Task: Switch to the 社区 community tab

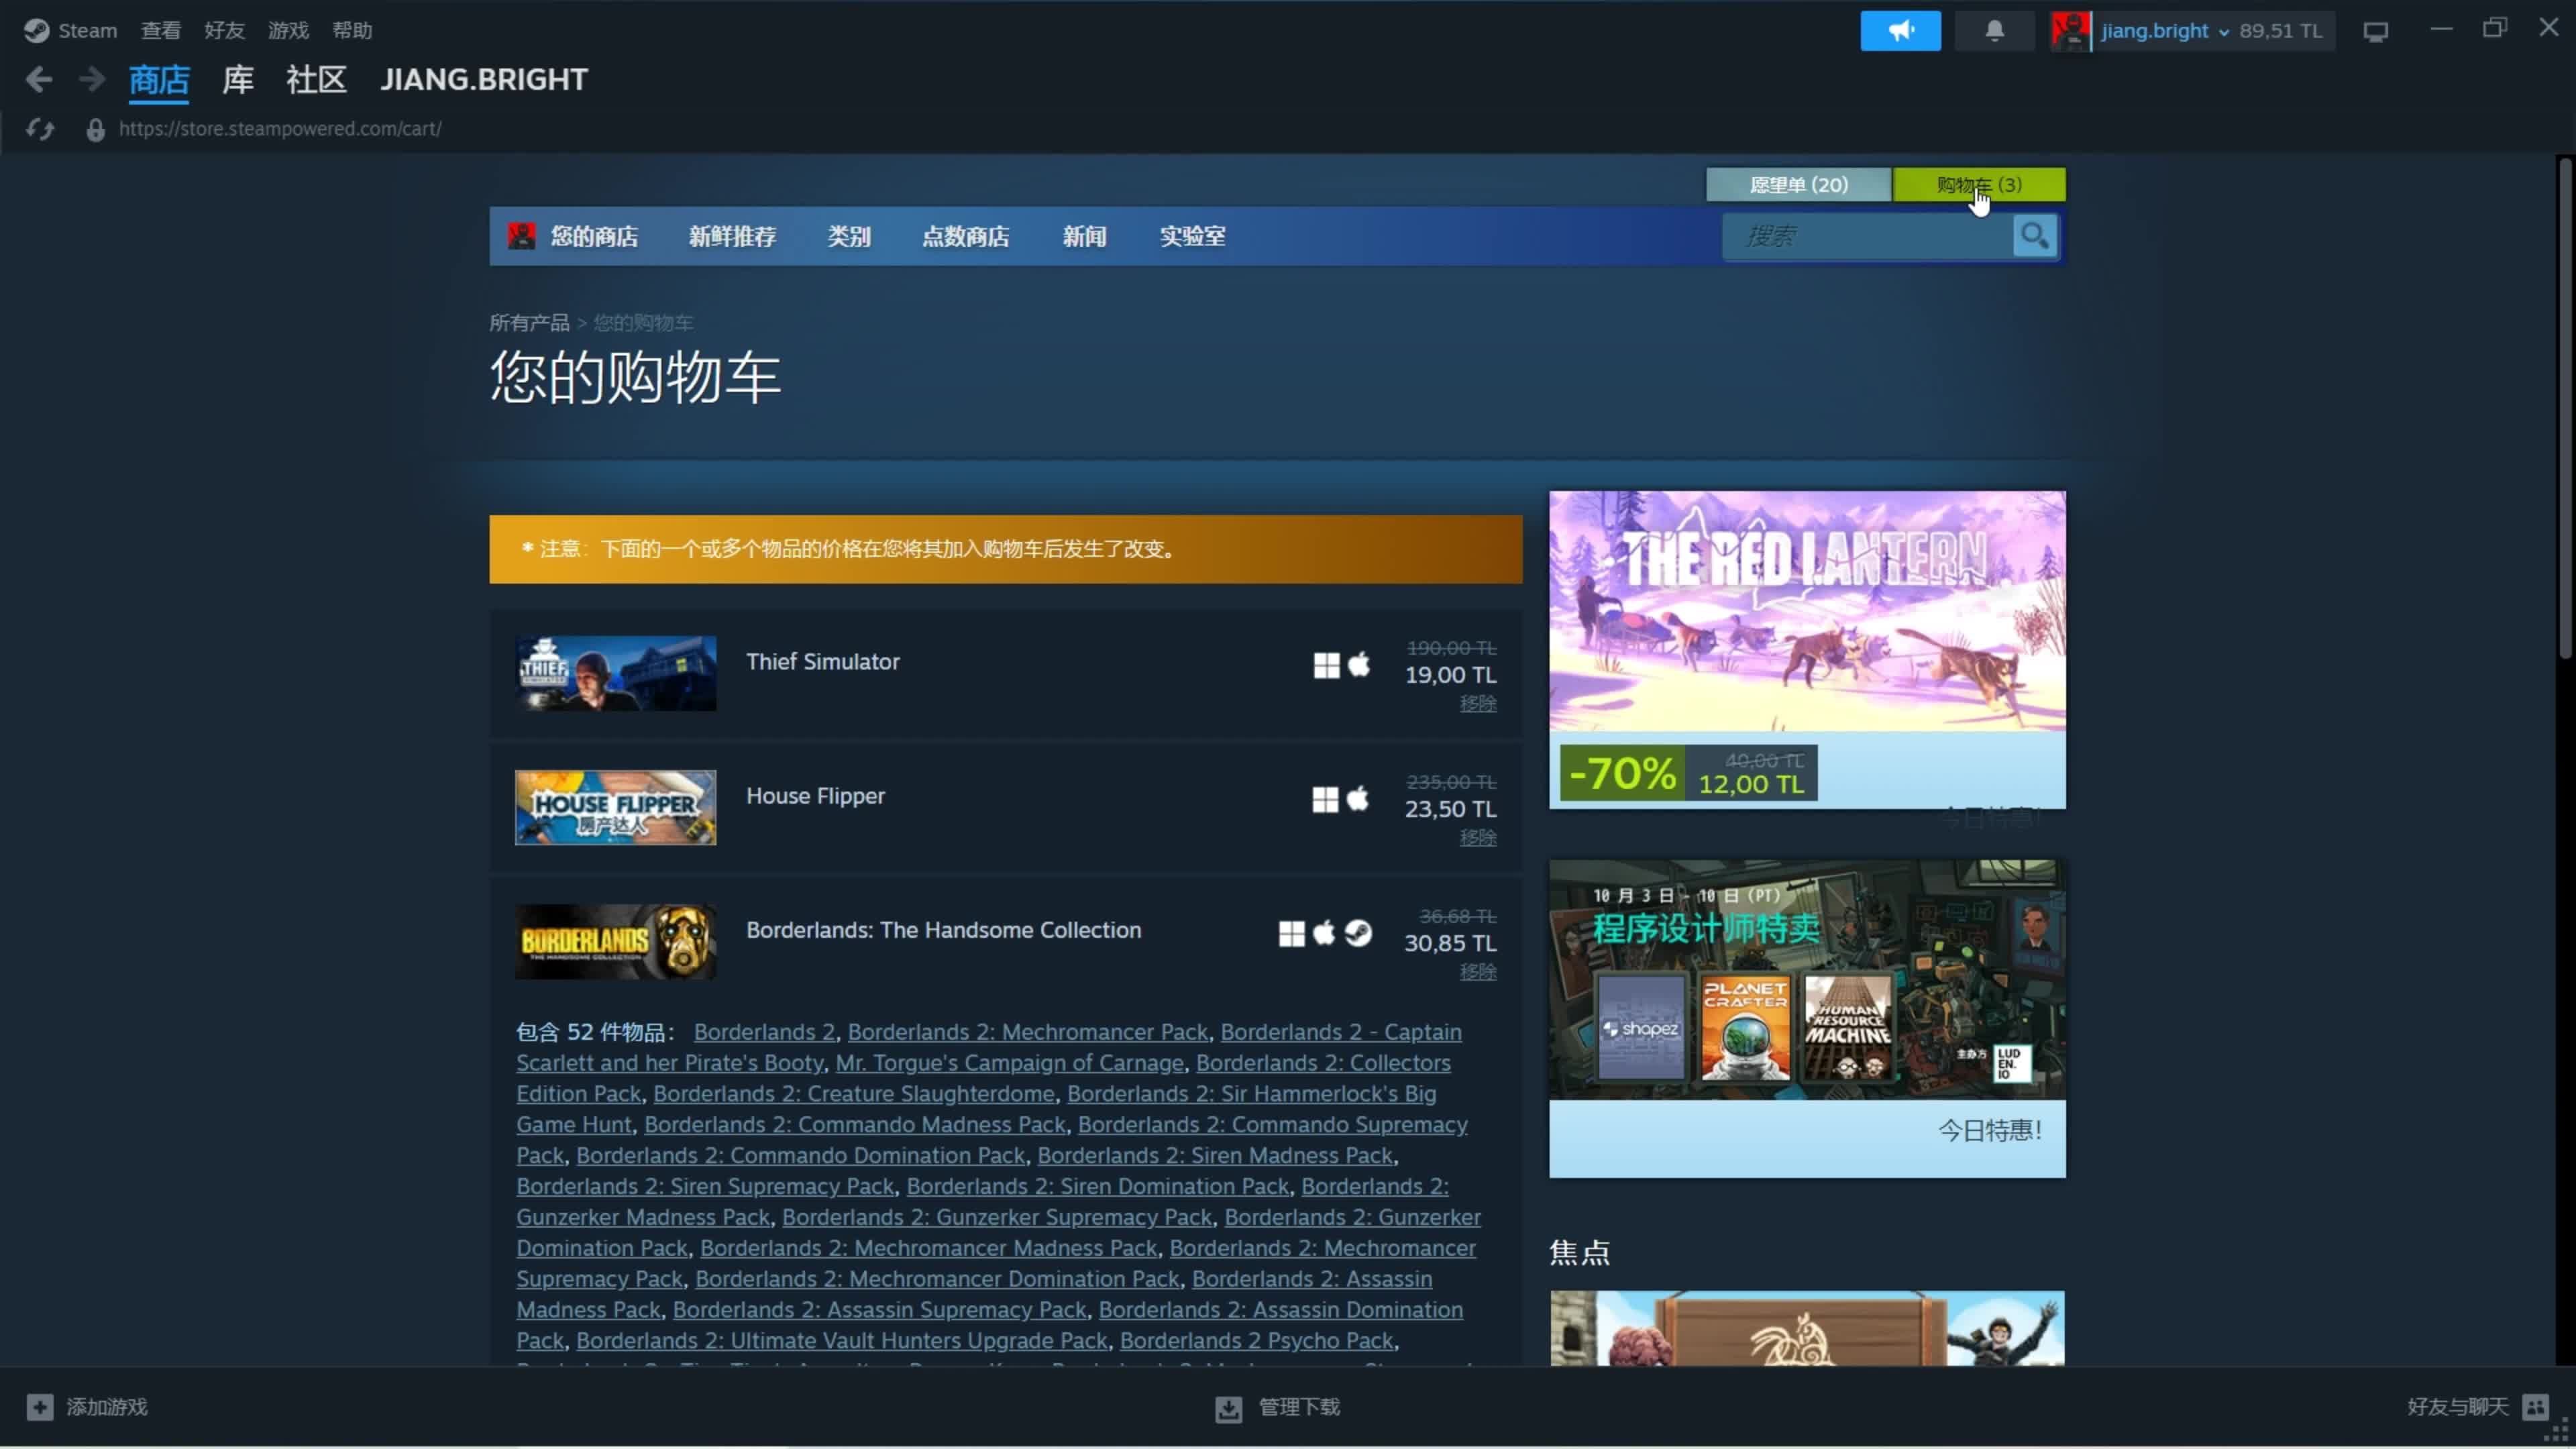Action: pos(316,79)
